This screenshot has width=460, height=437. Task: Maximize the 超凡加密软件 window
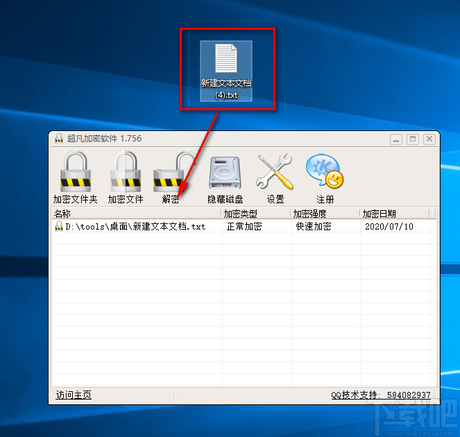pos(413,139)
